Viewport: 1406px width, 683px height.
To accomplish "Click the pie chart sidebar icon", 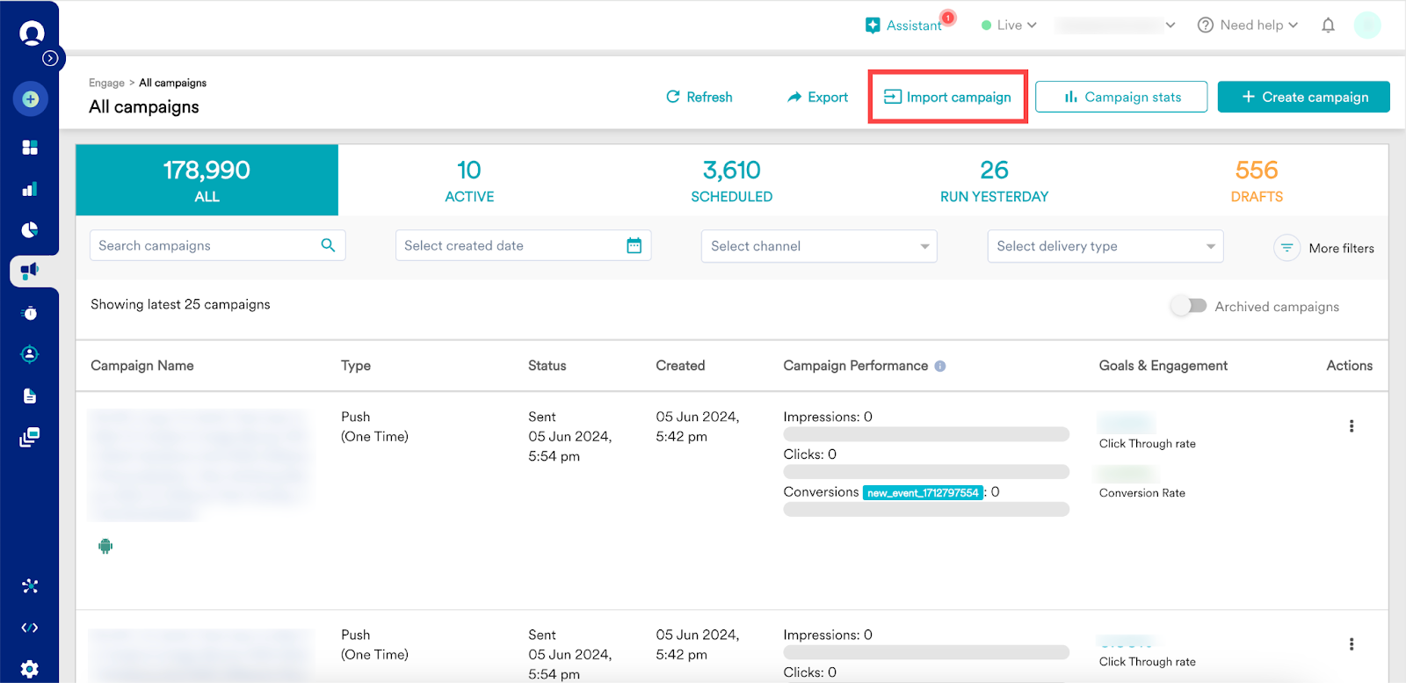I will point(30,230).
